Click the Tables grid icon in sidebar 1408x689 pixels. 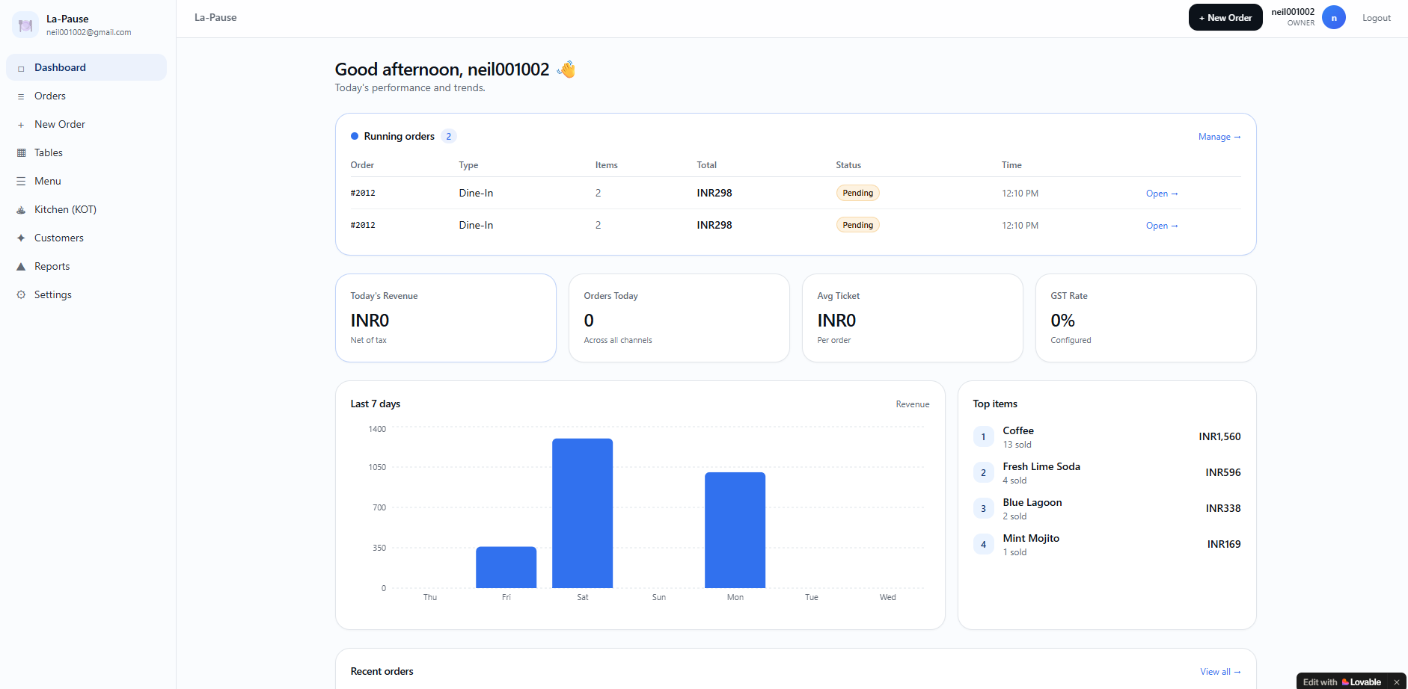click(21, 153)
